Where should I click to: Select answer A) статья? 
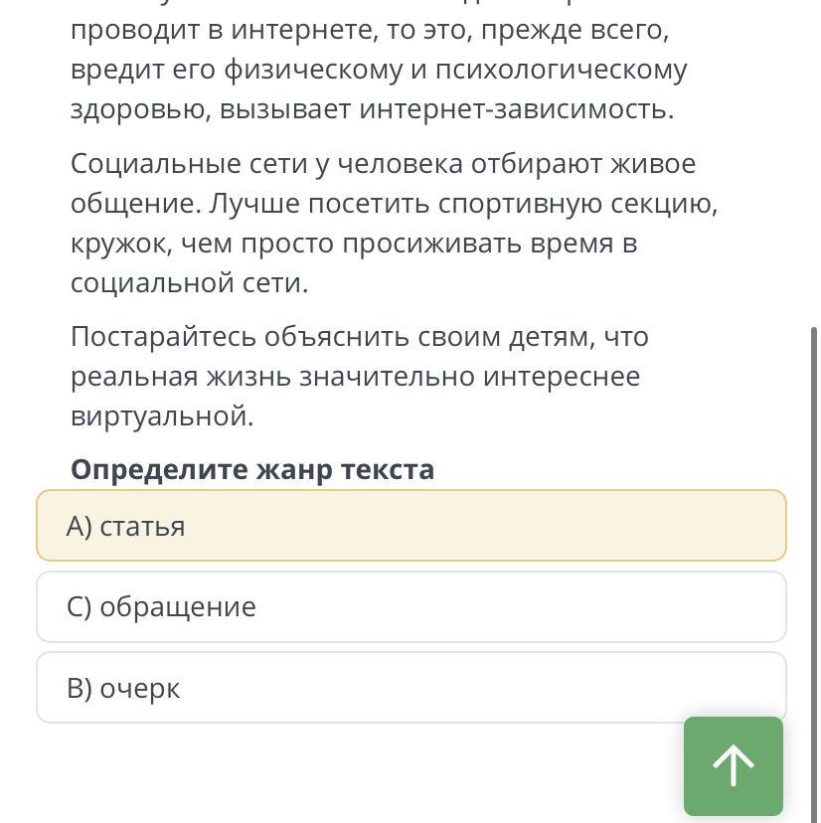click(411, 526)
